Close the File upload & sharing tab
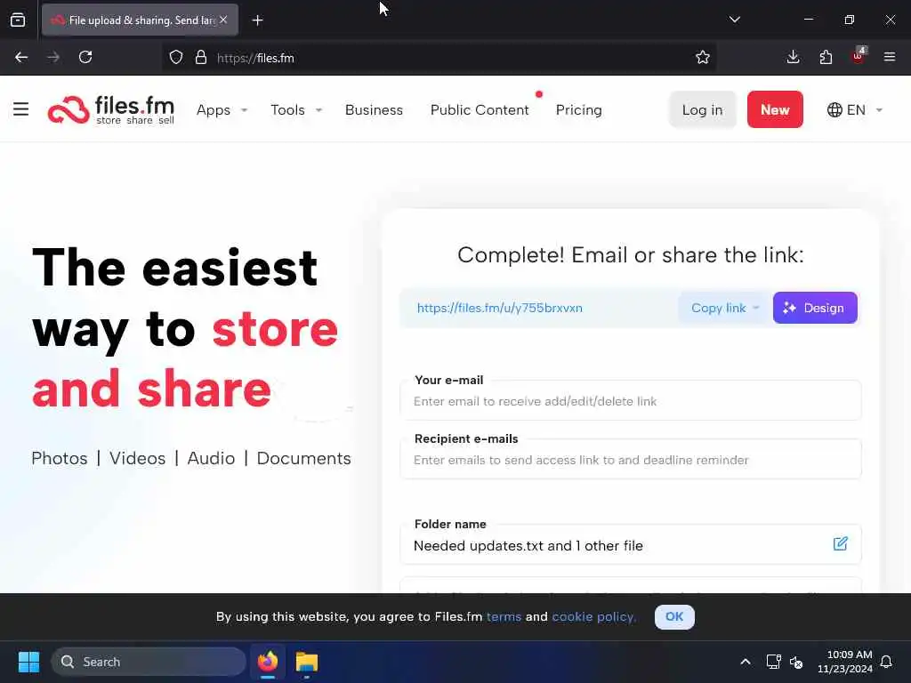 click(x=223, y=20)
